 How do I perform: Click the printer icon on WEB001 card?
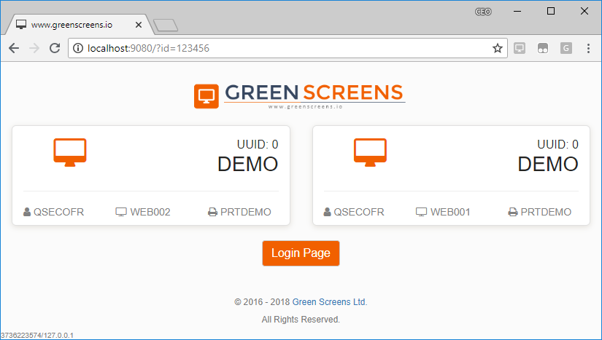(512, 212)
